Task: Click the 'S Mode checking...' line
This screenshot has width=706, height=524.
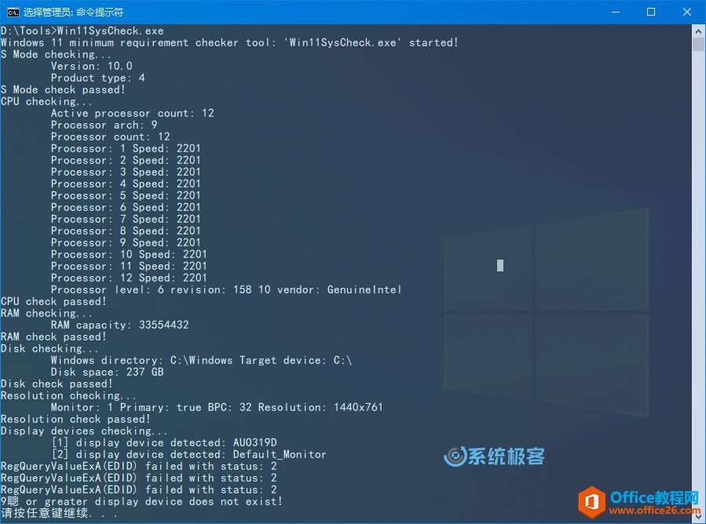Action: pyautogui.click(x=56, y=54)
